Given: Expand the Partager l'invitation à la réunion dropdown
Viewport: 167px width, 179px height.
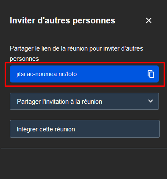Looking at the screenshot, I should [84, 101].
